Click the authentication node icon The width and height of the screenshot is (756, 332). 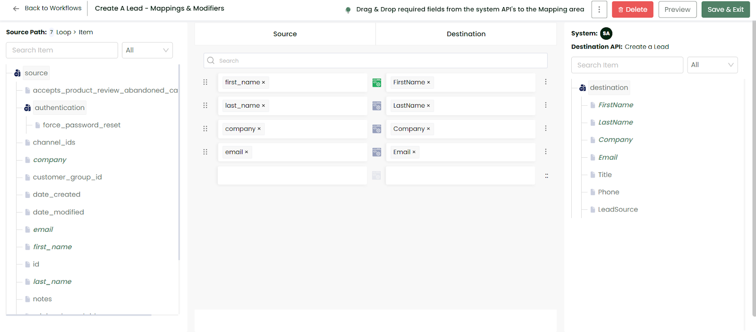pos(27,108)
